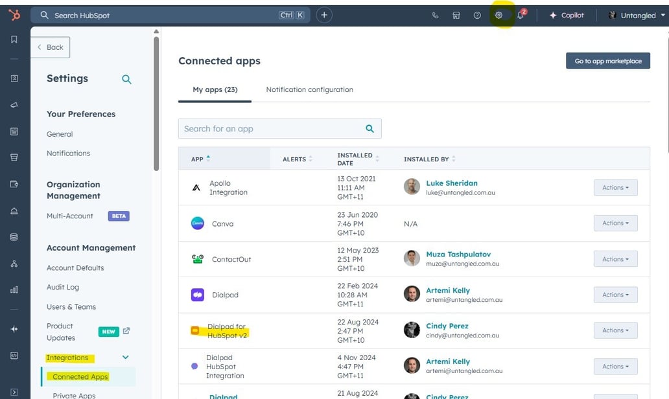Open the settings gear icon
This screenshot has height=399, width=669.
tap(499, 16)
